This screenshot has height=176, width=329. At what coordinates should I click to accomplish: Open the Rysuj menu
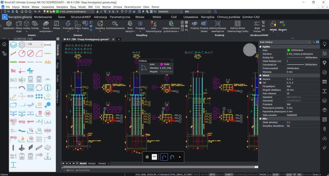click(x=73, y=6)
